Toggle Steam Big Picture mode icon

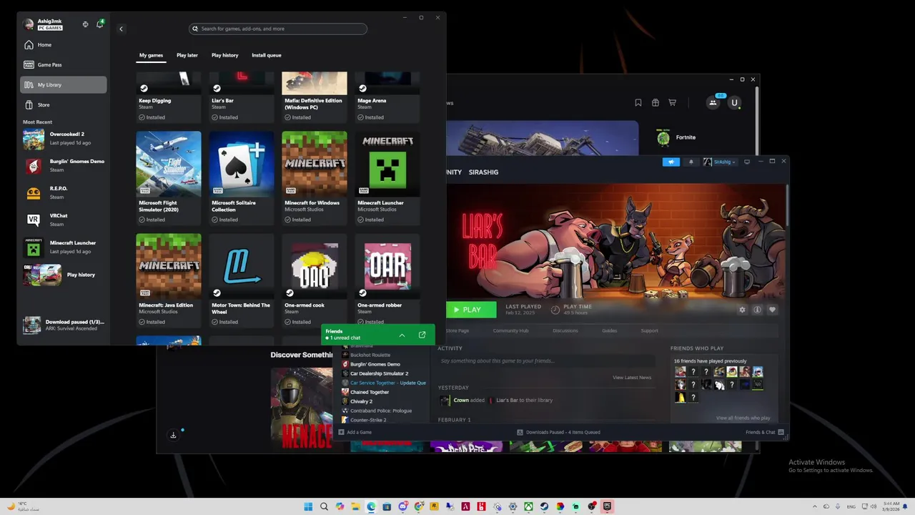pyautogui.click(x=747, y=162)
